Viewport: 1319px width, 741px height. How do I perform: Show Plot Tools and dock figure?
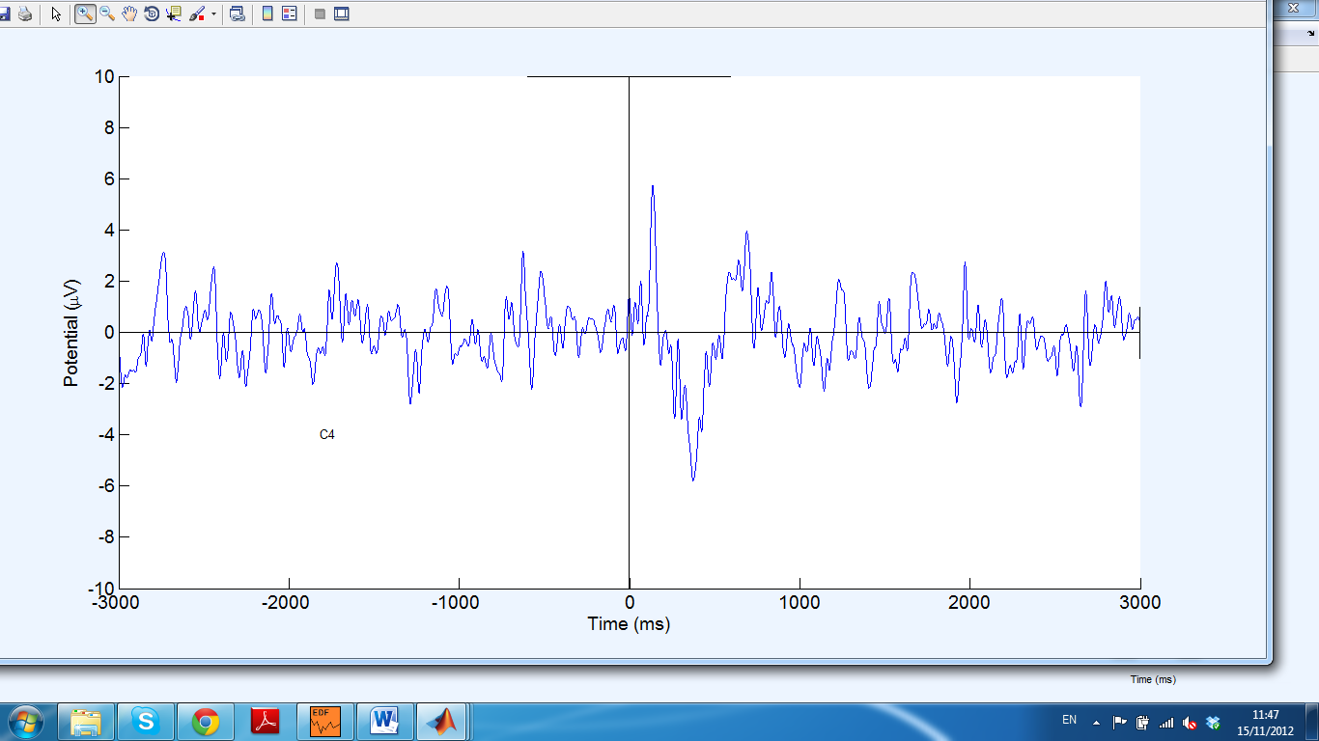point(342,14)
